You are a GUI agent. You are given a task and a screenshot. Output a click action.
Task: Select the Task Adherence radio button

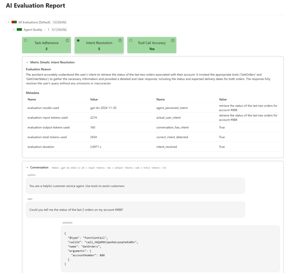click(25, 40)
